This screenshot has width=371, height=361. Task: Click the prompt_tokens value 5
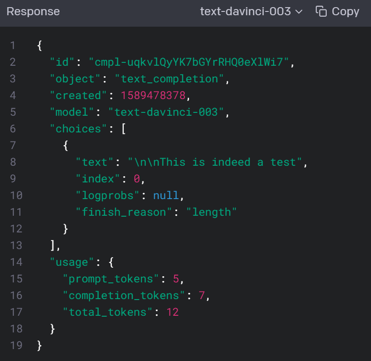pyautogui.click(x=176, y=279)
